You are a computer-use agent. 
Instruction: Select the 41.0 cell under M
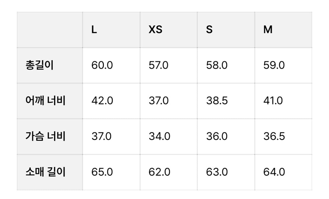[x=273, y=101]
